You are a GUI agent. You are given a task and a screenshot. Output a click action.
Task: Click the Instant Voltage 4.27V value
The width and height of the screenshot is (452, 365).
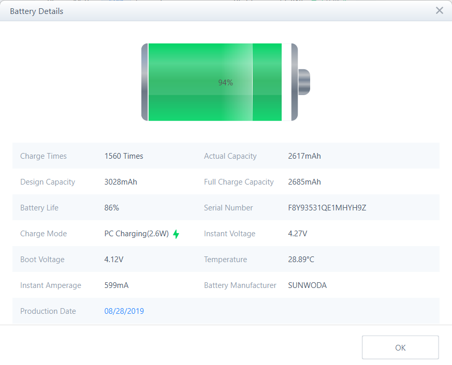(x=298, y=234)
